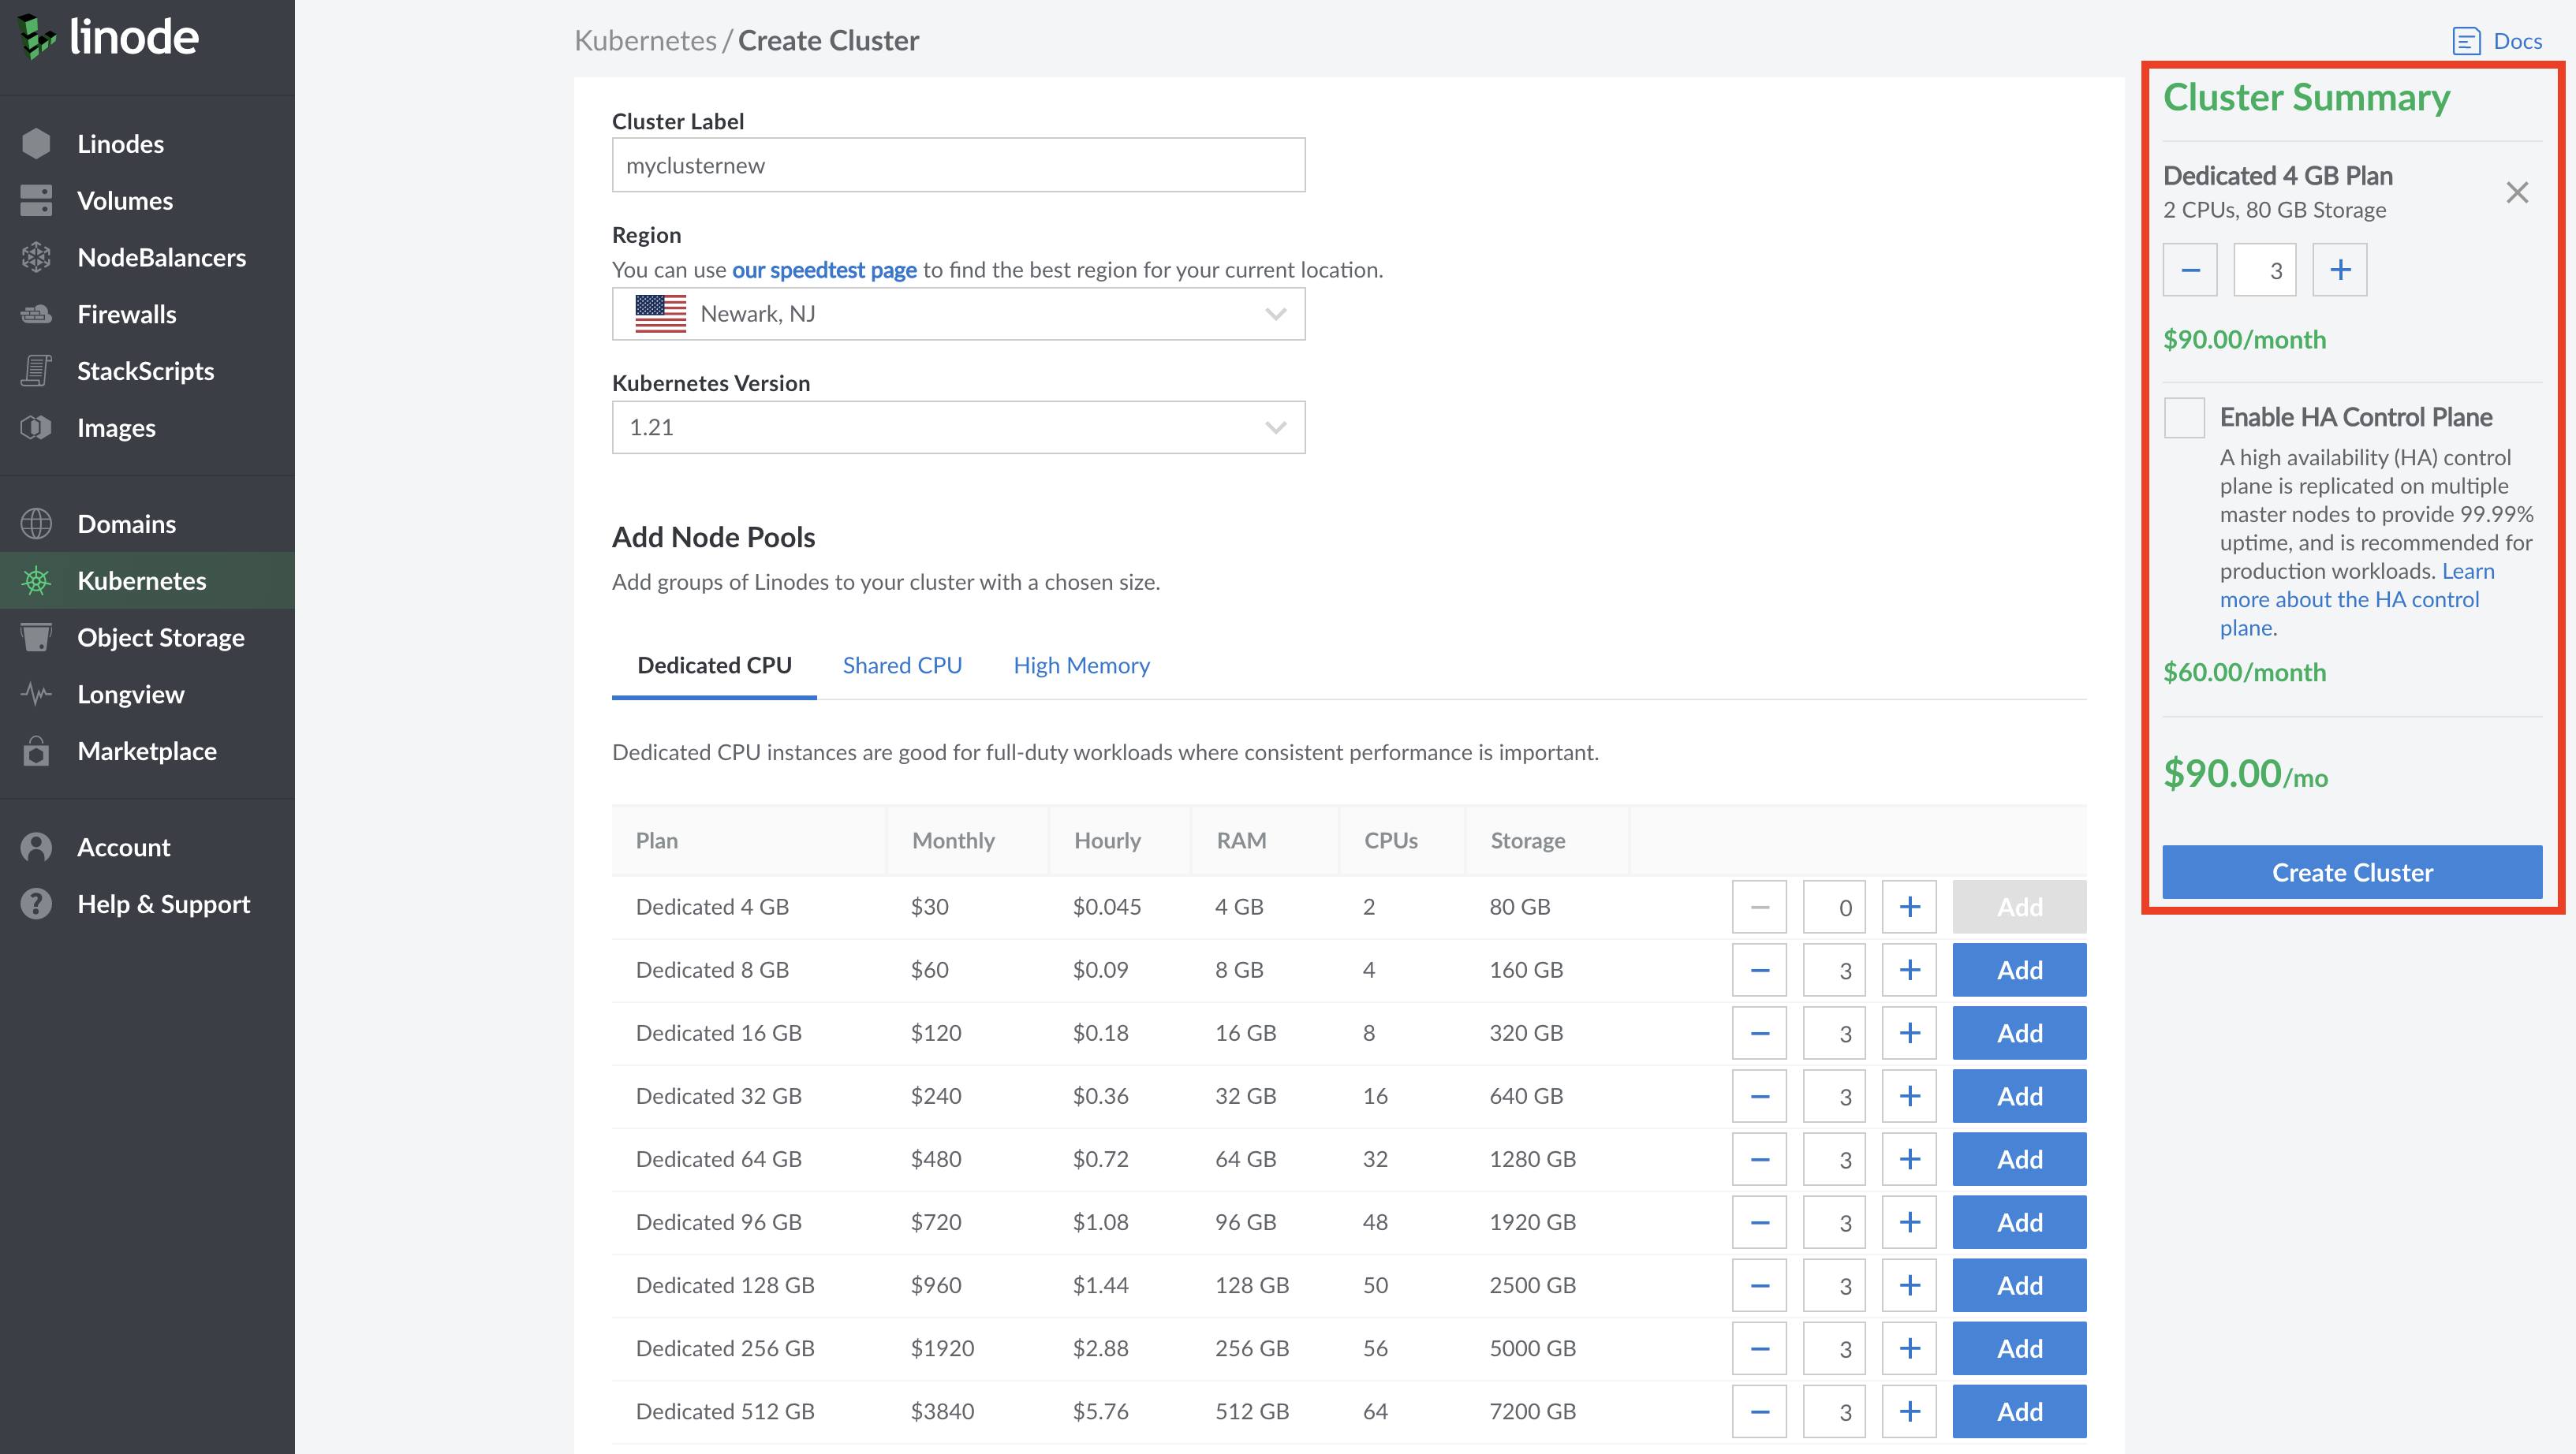2576x1454 pixels.
Task: Open Volumes via its sidebar icon
Action: point(36,201)
